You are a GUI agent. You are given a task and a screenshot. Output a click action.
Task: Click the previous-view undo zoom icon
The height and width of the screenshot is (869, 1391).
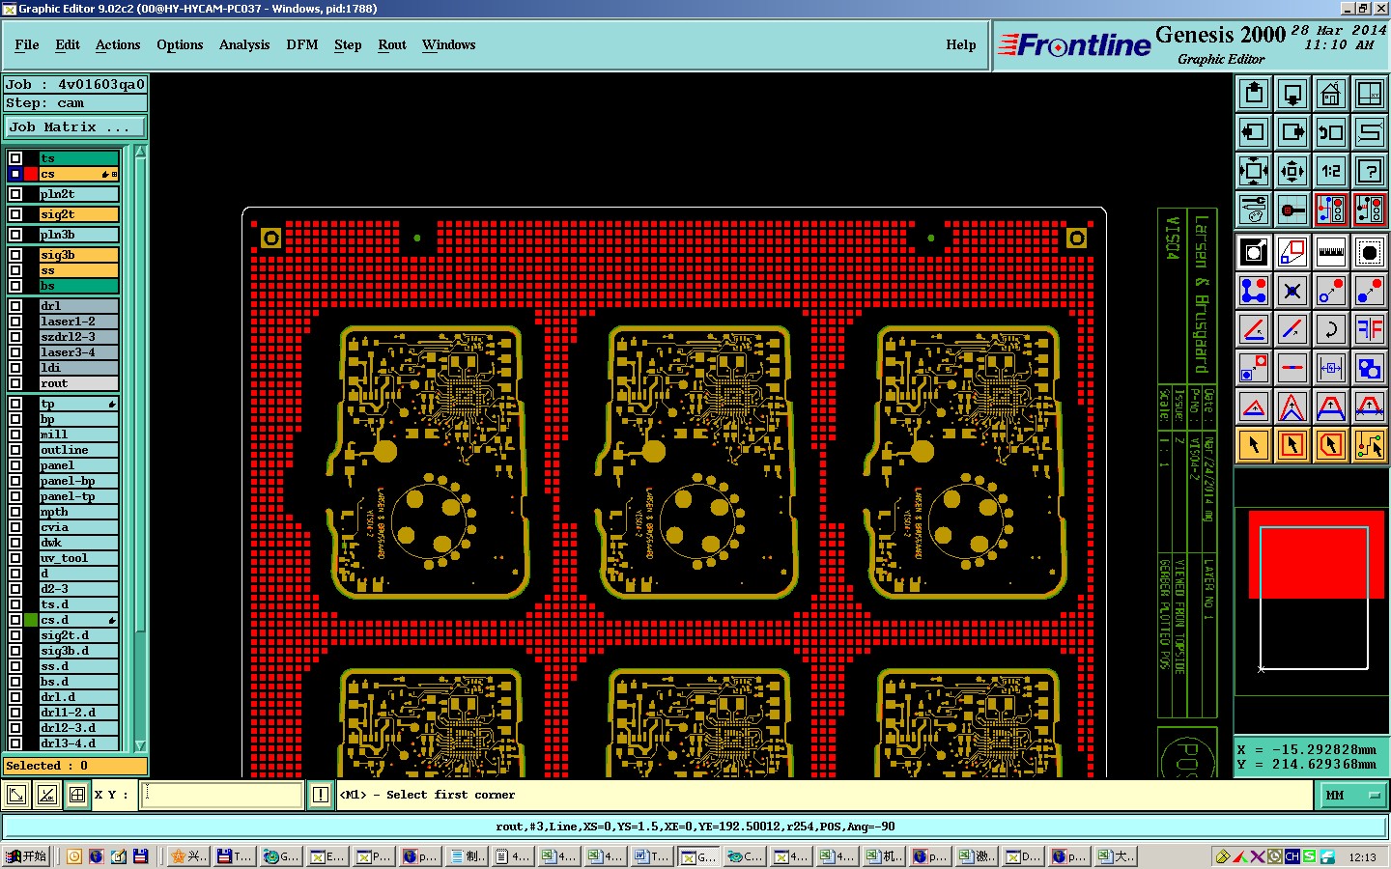point(1330,132)
